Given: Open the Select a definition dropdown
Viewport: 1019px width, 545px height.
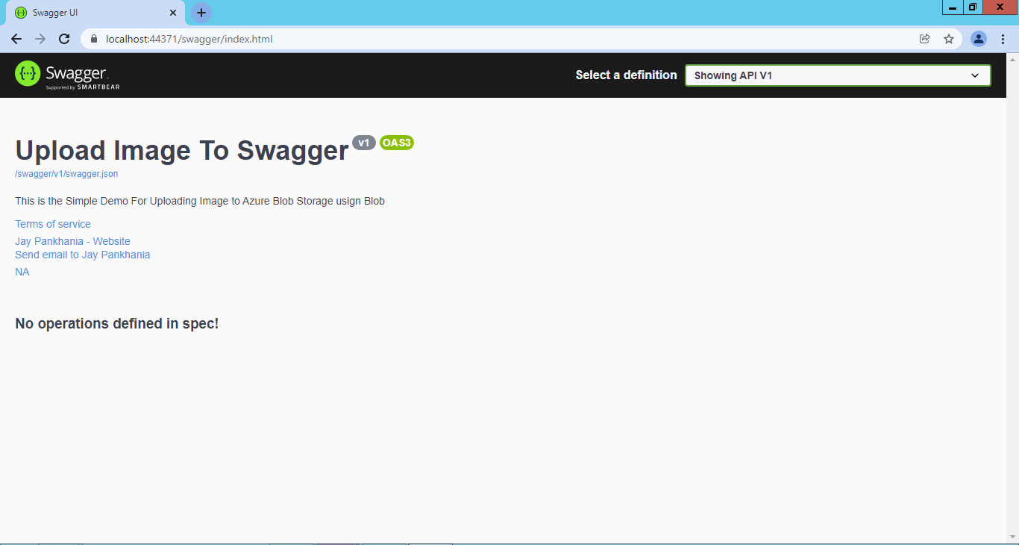Looking at the screenshot, I should point(838,75).
